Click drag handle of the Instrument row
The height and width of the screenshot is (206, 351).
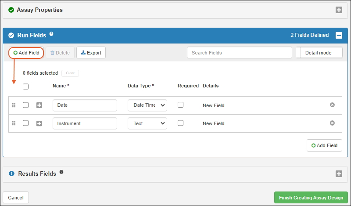[14, 123]
